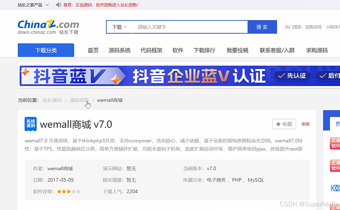
Task: Open 代码框架 navigation item
Action: pos(151,51)
